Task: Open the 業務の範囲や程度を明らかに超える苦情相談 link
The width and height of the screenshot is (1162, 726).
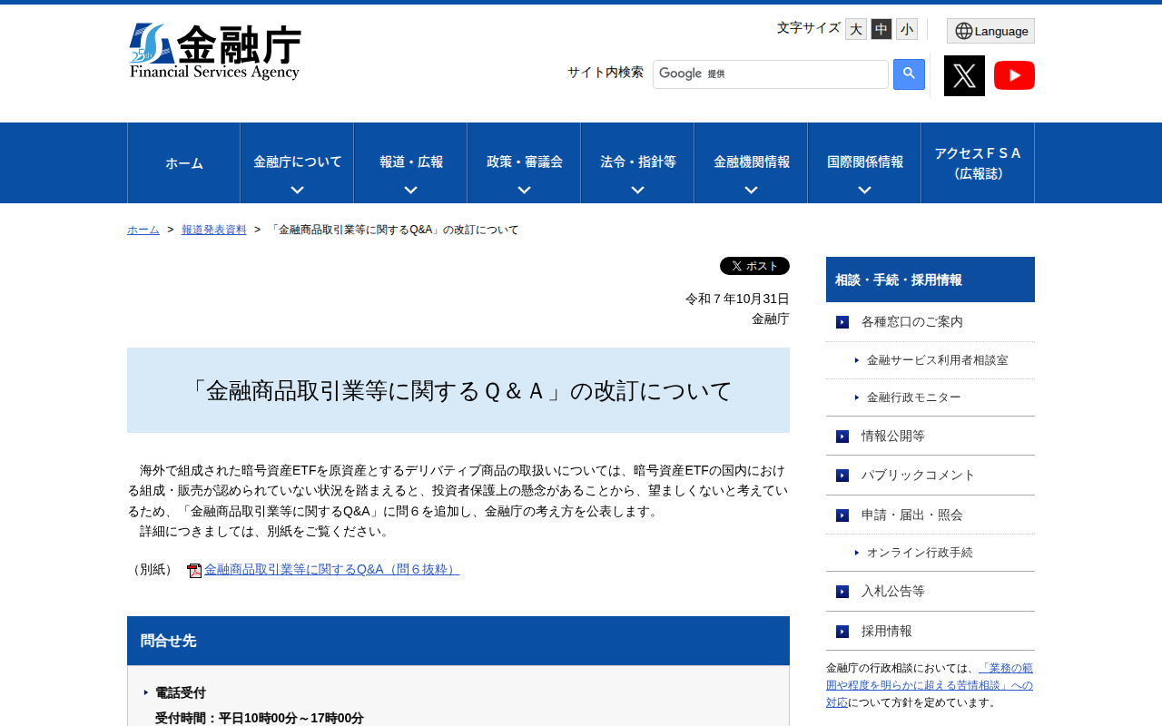Action: [930, 685]
